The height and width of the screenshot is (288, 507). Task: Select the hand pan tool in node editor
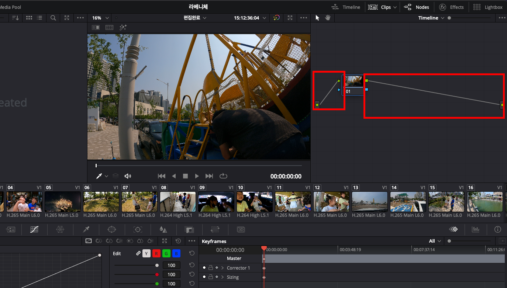pyautogui.click(x=327, y=18)
